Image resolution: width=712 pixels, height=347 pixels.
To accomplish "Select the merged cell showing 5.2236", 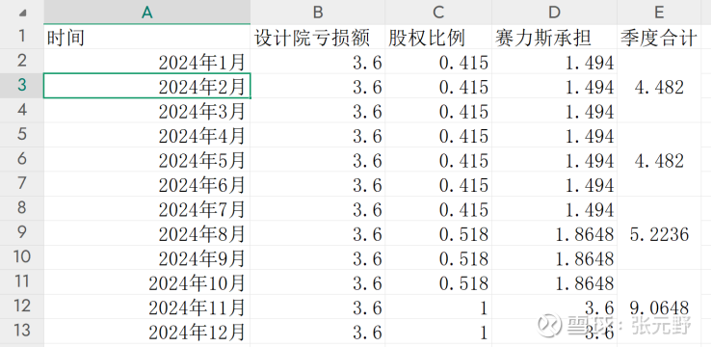I will (659, 233).
